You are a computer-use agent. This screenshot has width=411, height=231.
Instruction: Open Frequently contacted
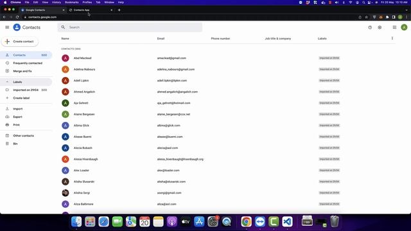tap(28, 63)
